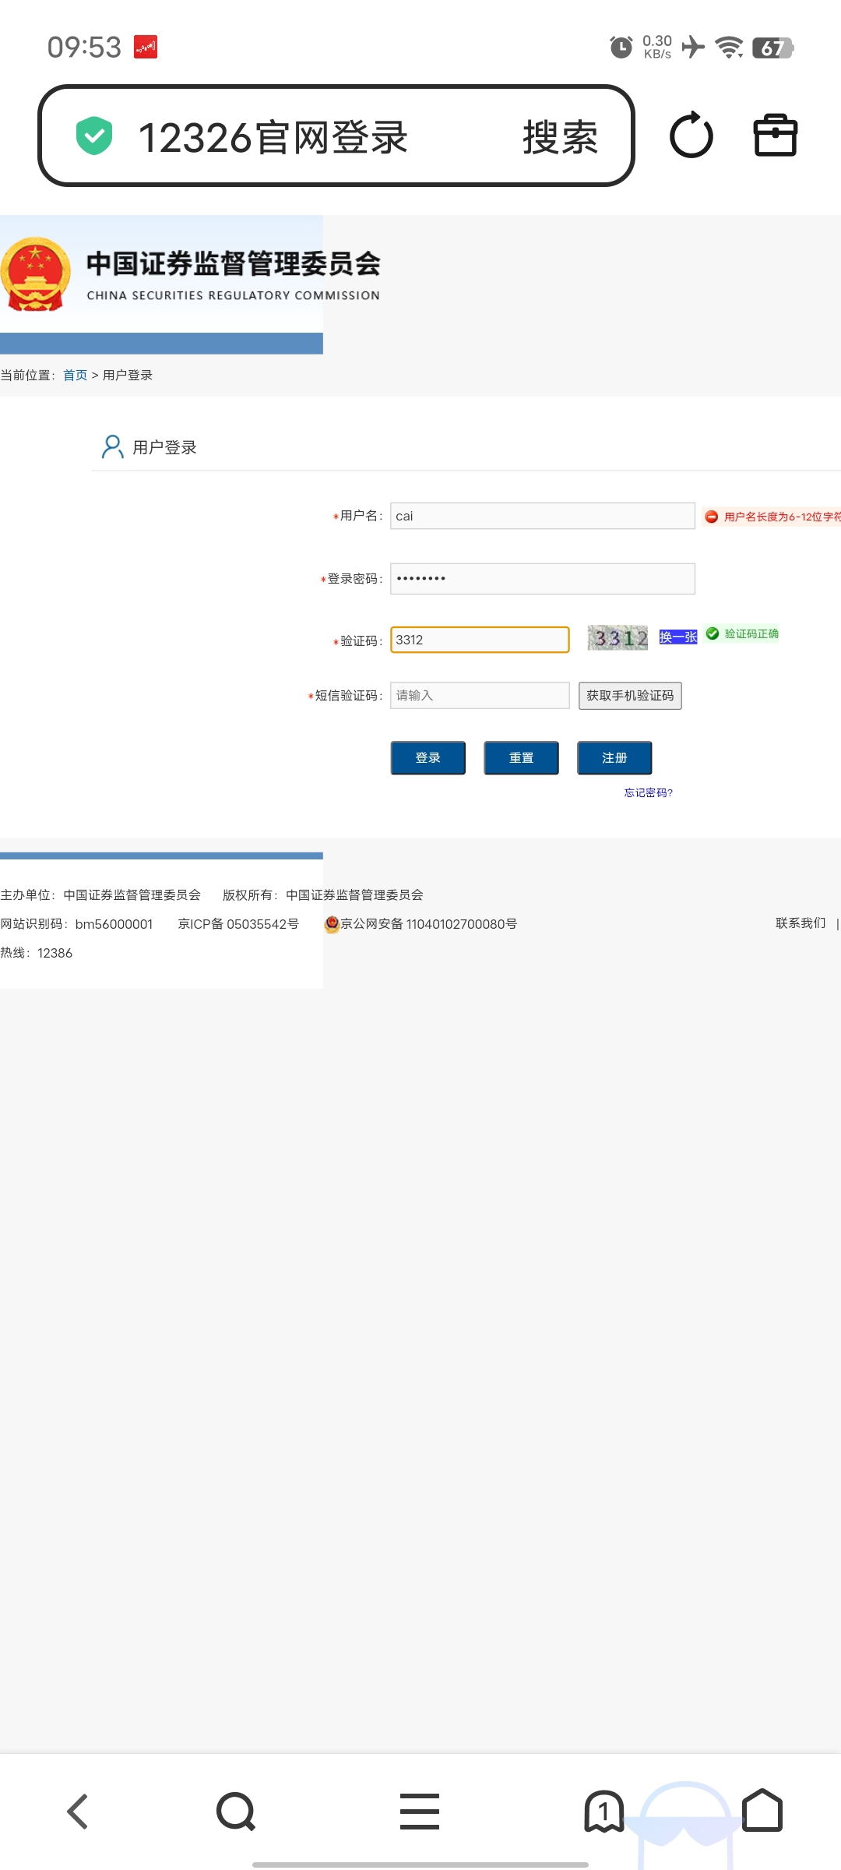Tap the green security shield icon
The width and height of the screenshot is (841, 1870).
[94, 136]
